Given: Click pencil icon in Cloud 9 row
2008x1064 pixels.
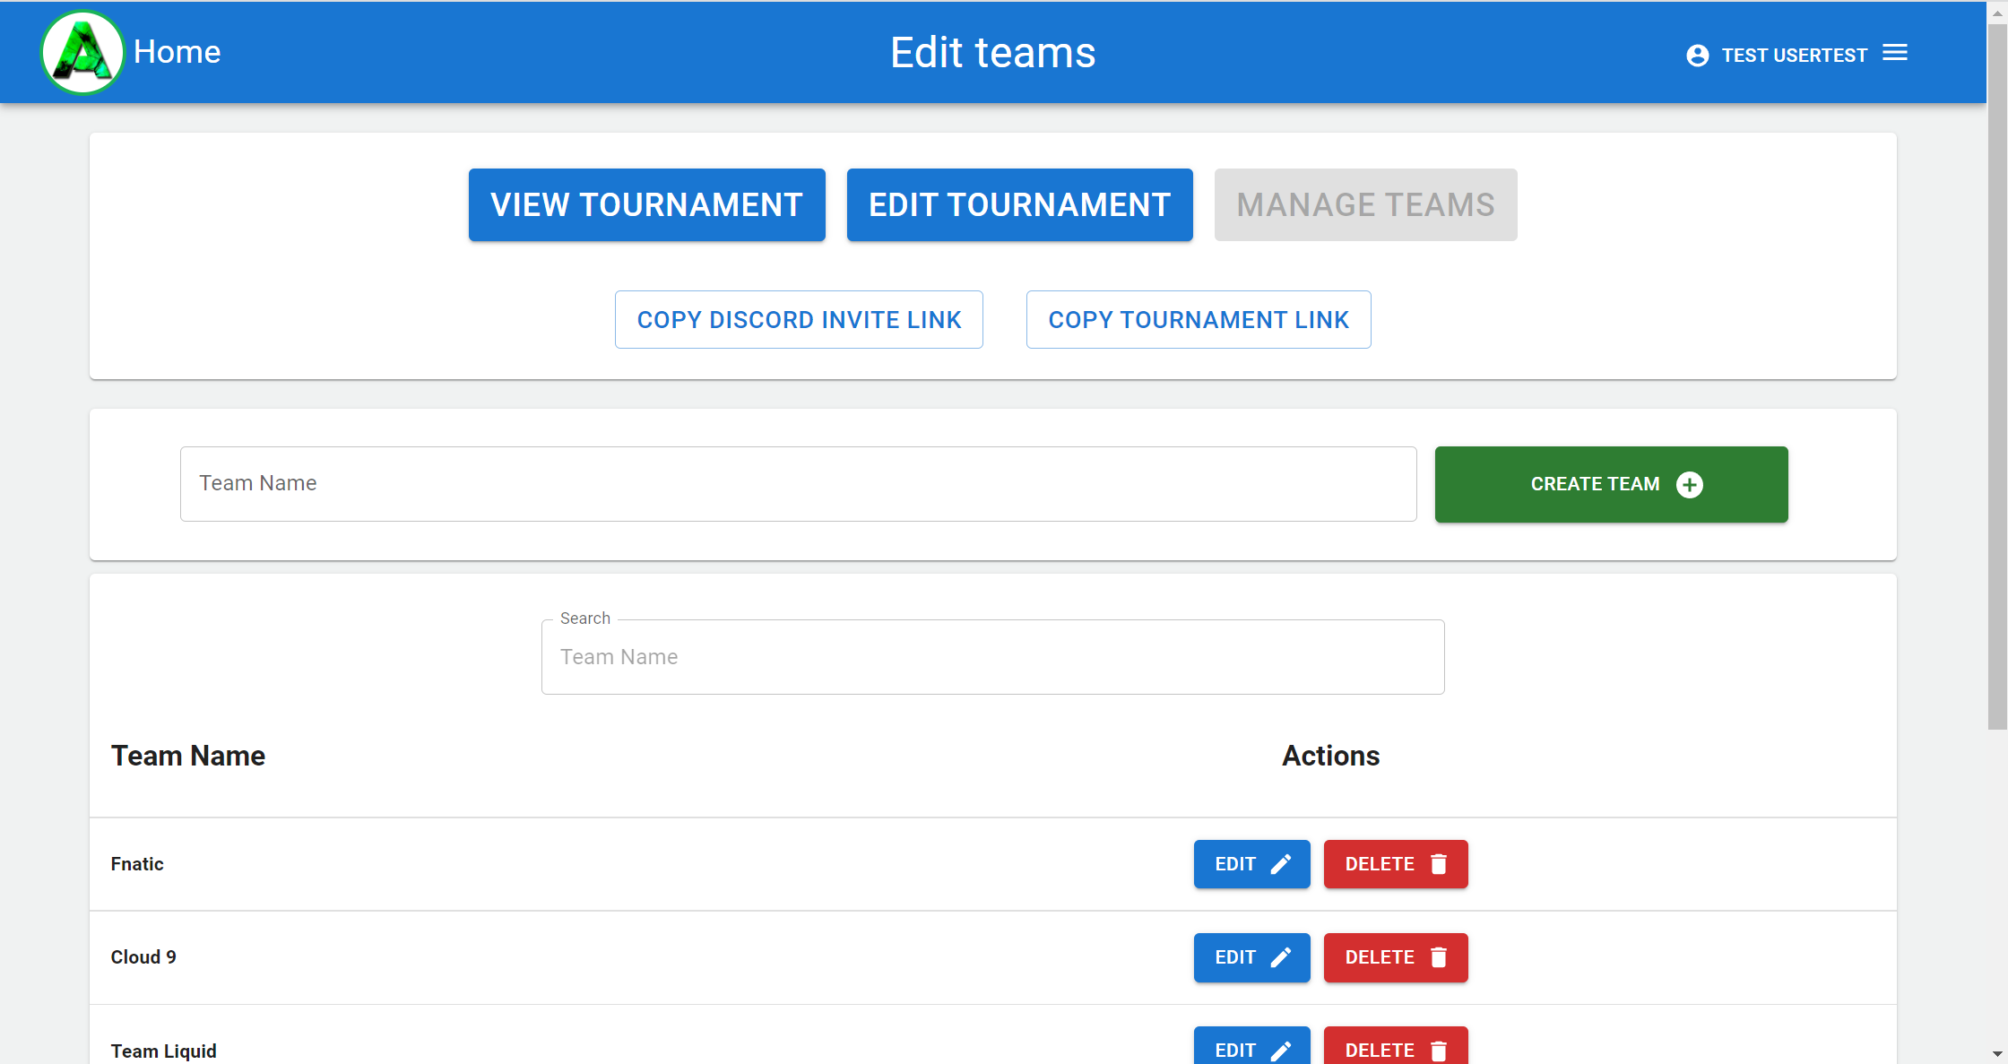Looking at the screenshot, I should [x=1281, y=957].
